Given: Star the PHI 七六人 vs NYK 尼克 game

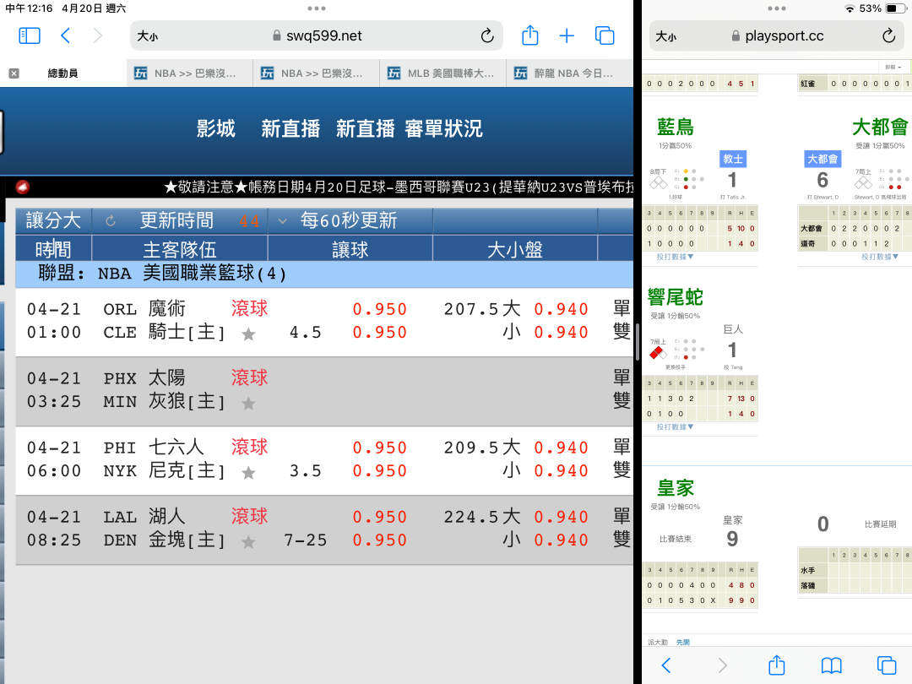Looking at the screenshot, I should [x=248, y=473].
